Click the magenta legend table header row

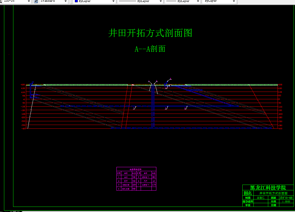[x=136, y=169]
